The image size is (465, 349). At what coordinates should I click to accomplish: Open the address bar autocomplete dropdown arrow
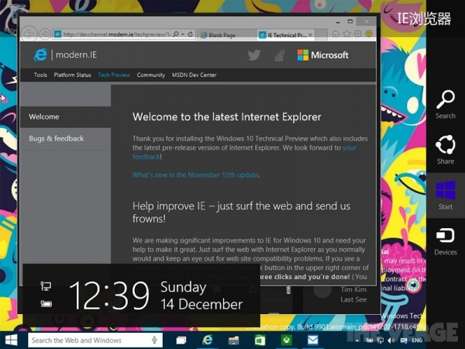click(183, 34)
